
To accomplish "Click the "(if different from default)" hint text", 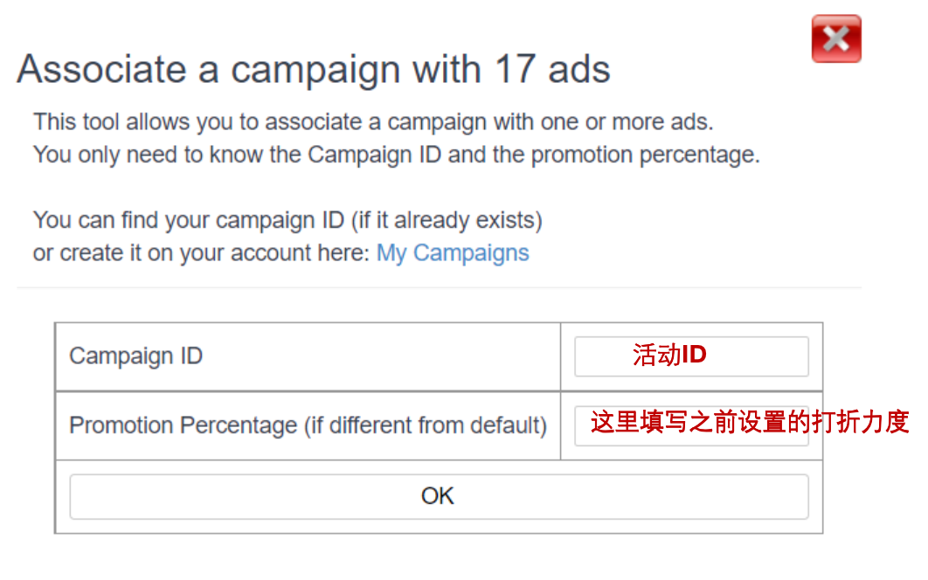I will 425,426.
